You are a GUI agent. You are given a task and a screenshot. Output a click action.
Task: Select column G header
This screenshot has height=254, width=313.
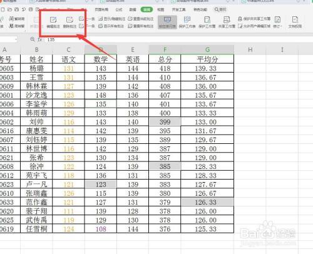click(x=207, y=50)
